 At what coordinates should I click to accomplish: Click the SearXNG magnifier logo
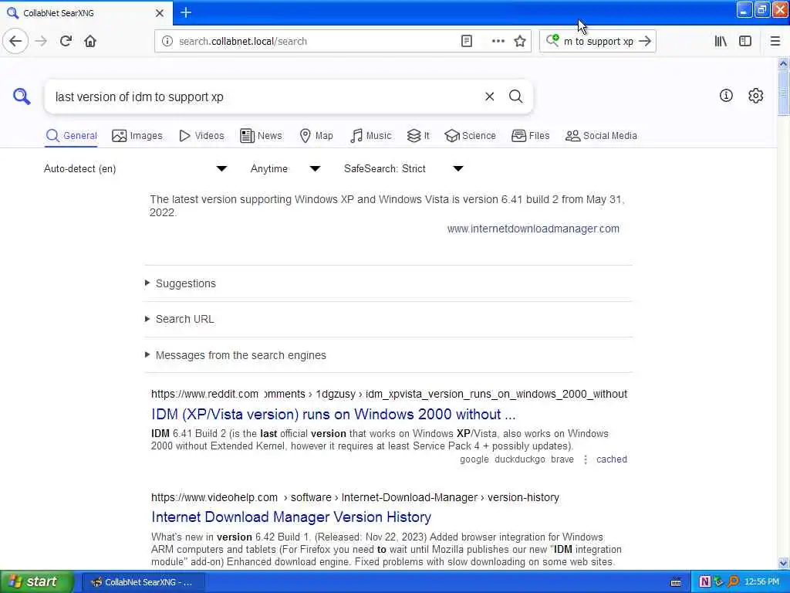(21, 97)
